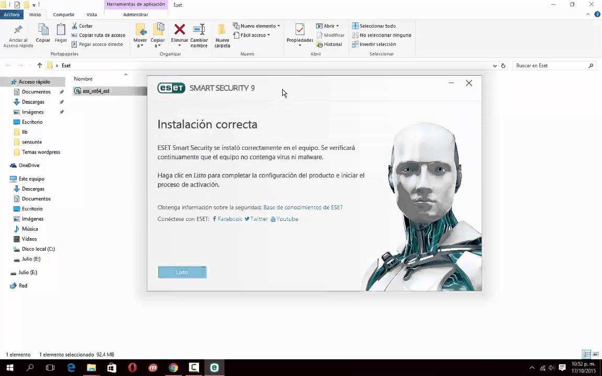The image size is (602, 376).
Task: Open pinned Documentos under Acceso rápido
Action: (x=36, y=92)
